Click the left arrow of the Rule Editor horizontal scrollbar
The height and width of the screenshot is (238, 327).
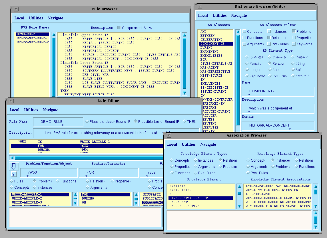[12, 158]
